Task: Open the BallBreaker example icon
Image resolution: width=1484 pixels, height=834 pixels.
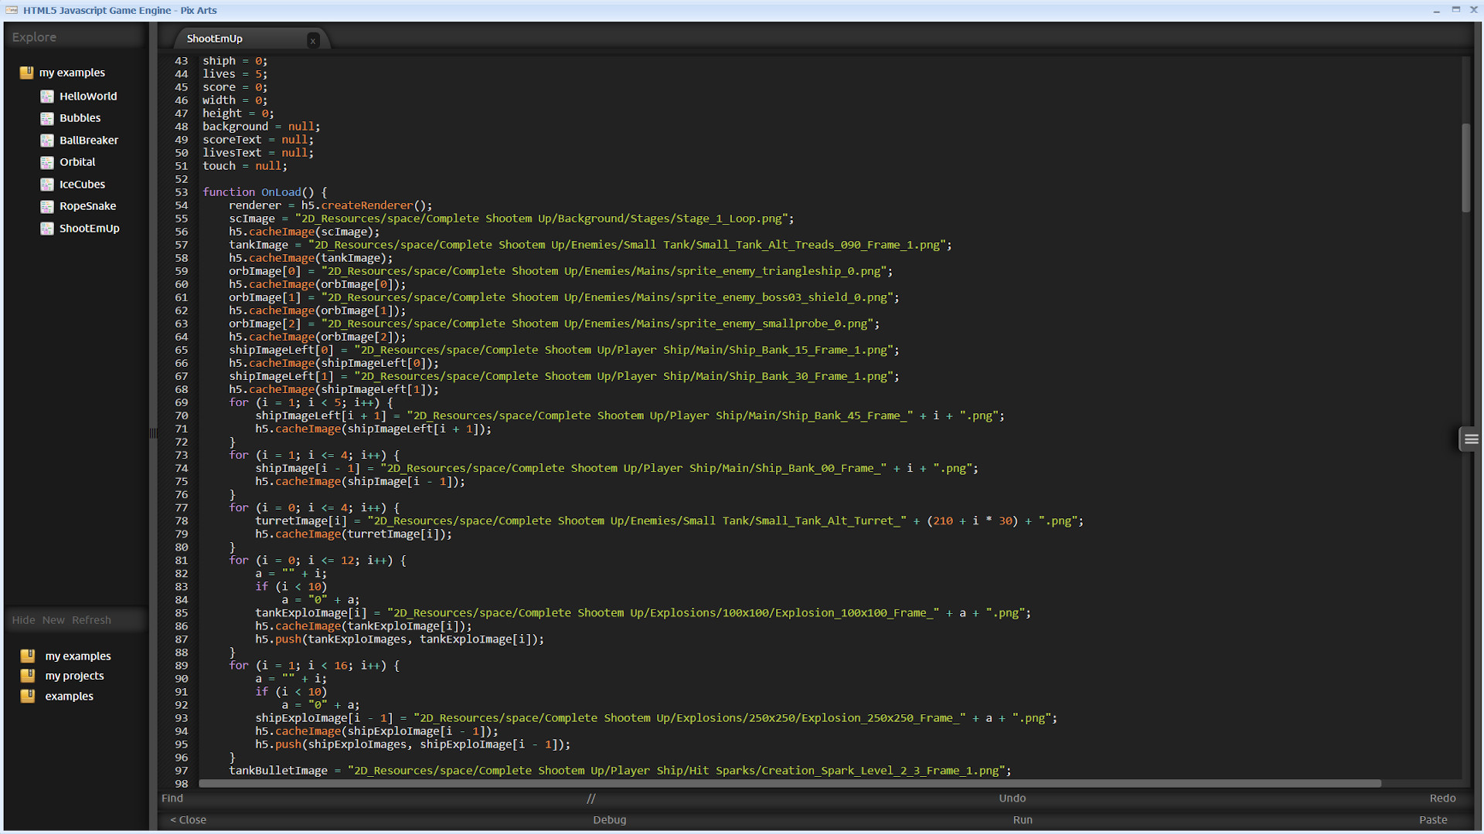Action: pyautogui.click(x=47, y=140)
